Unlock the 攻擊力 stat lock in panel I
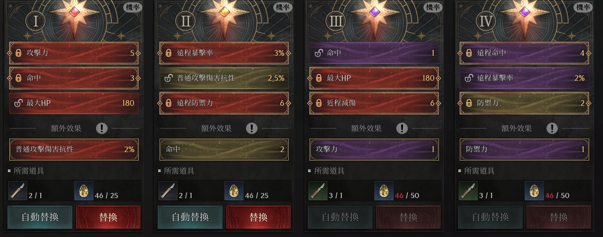Screen dimensions: 603x237 18,53
